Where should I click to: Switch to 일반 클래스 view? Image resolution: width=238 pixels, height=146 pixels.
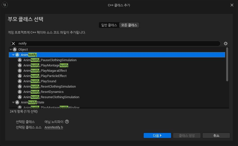click(x=109, y=25)
